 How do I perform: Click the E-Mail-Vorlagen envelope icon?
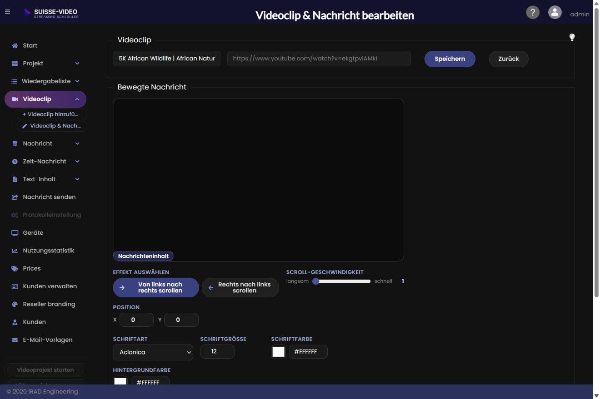pos(15,340)
